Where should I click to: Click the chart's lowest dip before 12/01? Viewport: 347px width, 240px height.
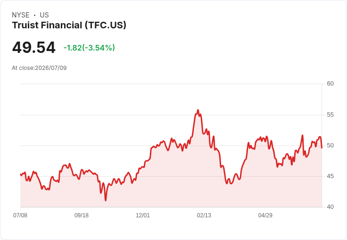point(106,200)
